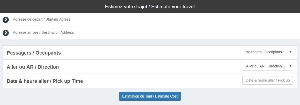The width and height of the screenshot is (300, 105).
Task: Click the Estimez votre trajet header title
Action: pyautogui.click(x=150, y=7)
